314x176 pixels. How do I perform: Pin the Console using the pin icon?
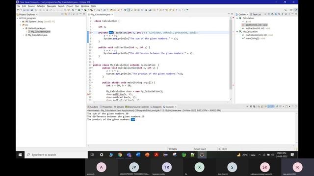click(x=277, y=107)
